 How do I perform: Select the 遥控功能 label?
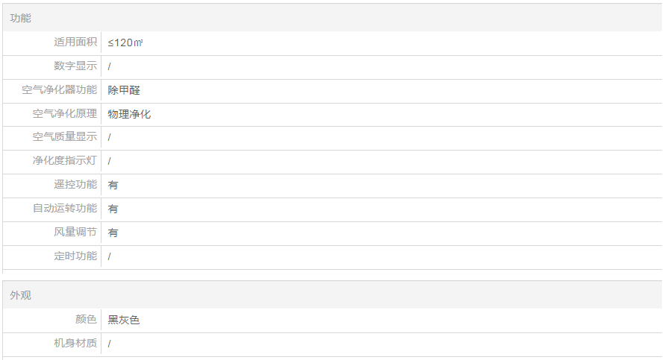click(x=75, y=185)
